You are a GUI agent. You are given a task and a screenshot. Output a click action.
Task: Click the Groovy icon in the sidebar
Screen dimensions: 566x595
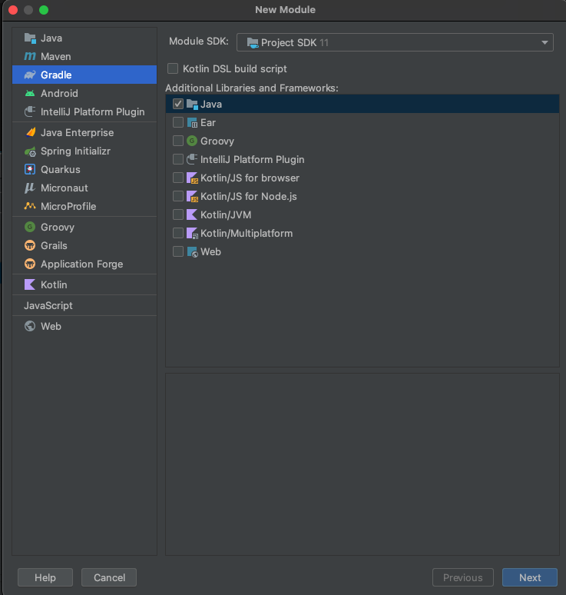[30, 227]
